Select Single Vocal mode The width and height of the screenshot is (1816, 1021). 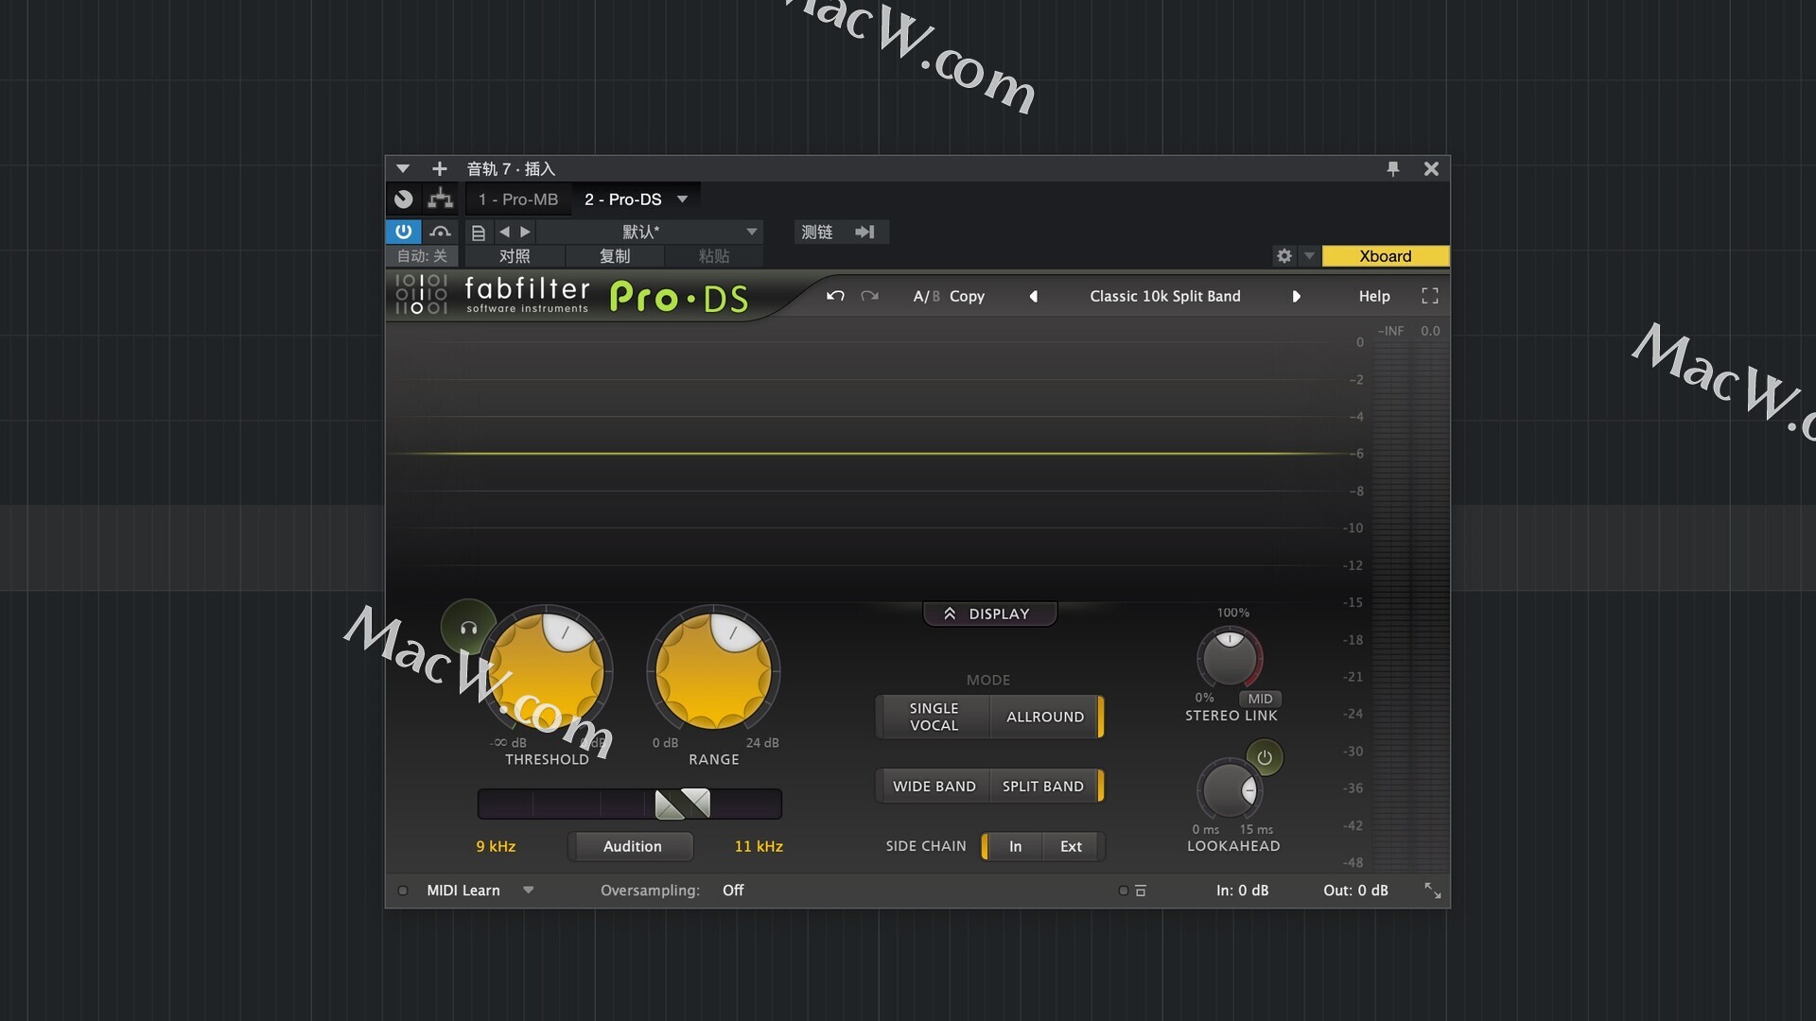coord(934,717)
